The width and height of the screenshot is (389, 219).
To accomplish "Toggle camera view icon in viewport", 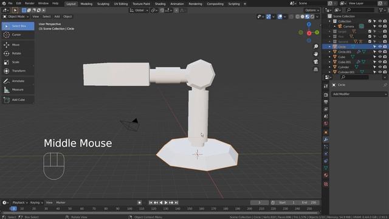I will [315, 61].
